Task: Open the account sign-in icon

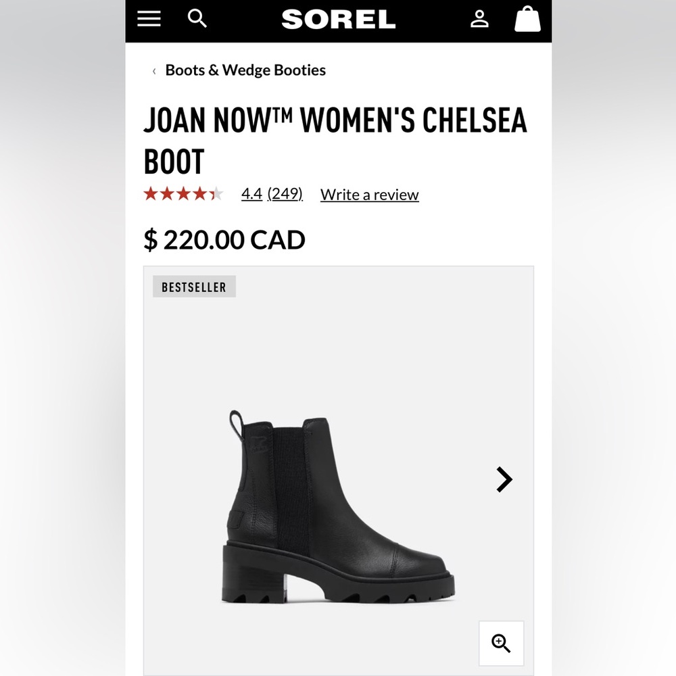Action: click(480, 19)
